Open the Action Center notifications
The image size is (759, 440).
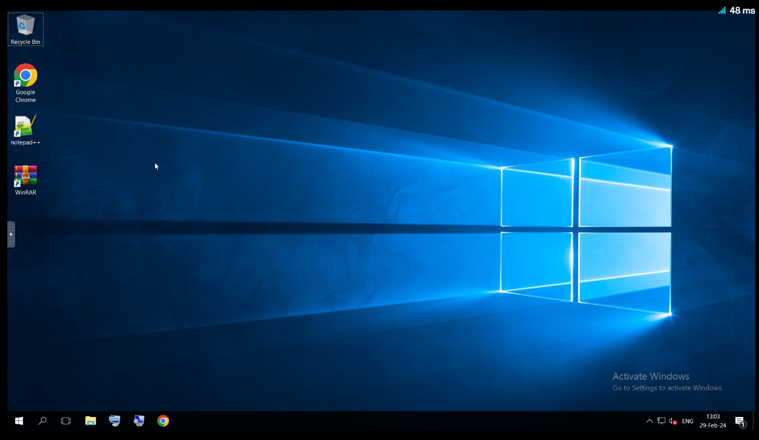coord(740,421)
